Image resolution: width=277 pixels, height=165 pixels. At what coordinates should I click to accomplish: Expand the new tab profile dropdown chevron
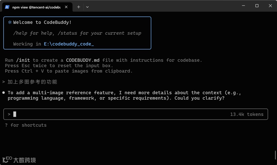point(87,7)
